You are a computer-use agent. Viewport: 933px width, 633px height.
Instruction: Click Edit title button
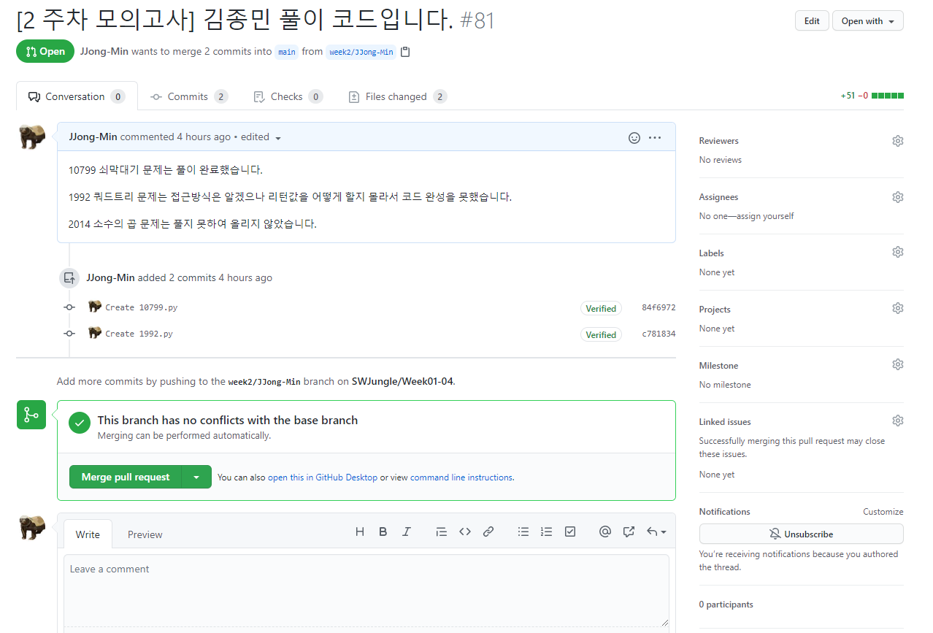pyautogui.click(x=812, y=21)
